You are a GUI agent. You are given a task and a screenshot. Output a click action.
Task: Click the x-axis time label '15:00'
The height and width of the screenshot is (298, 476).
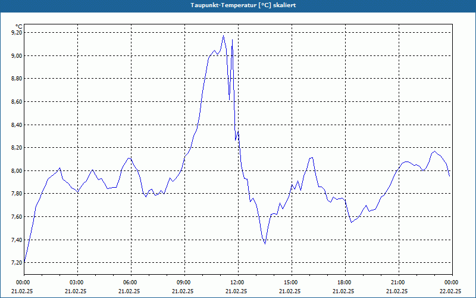[292, 283]
